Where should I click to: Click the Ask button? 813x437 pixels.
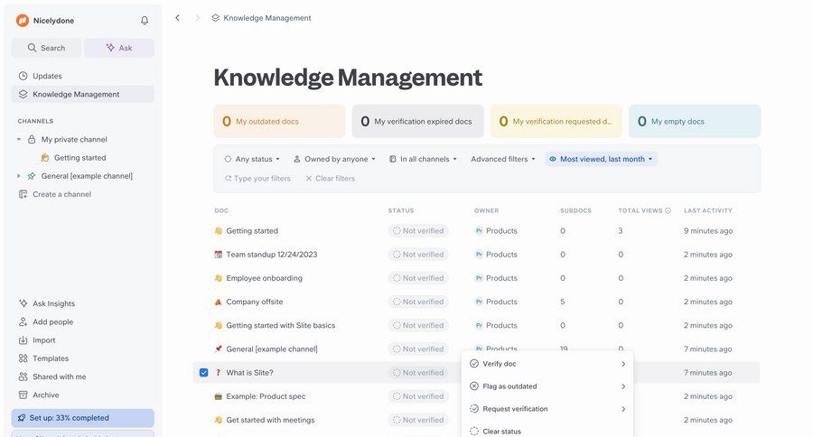click(118, 48)
